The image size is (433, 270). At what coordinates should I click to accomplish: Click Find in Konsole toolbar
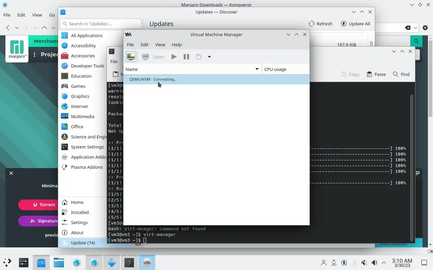pyautogui.click(x=401, y=74)
